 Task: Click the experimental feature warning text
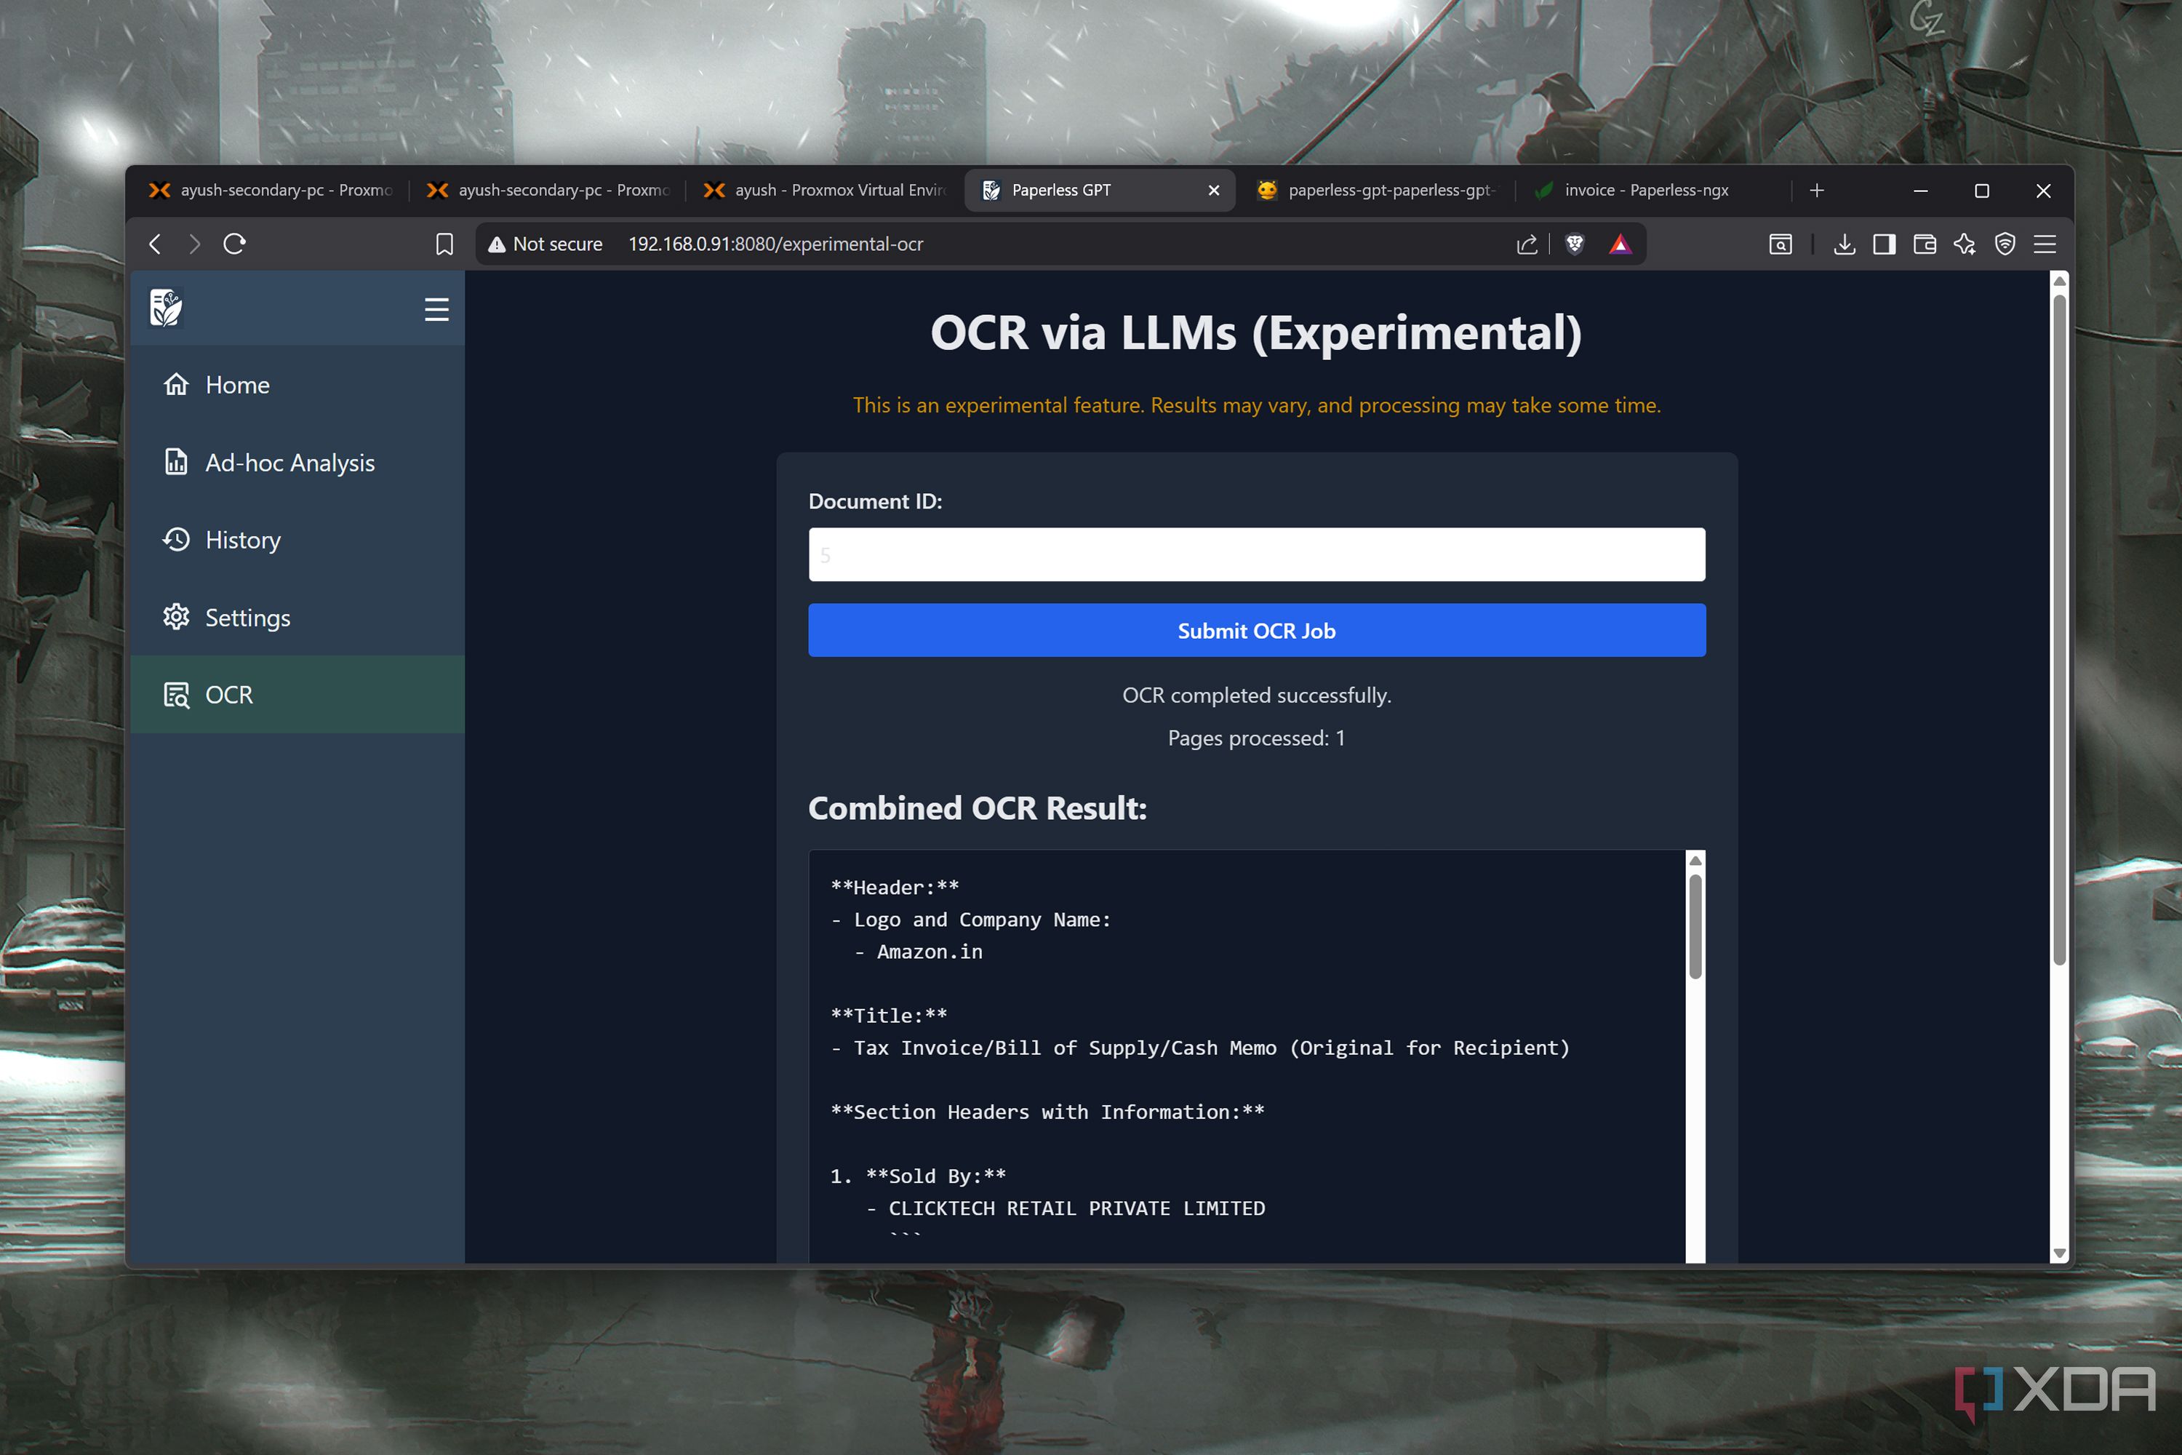(x=1256, y=405)
